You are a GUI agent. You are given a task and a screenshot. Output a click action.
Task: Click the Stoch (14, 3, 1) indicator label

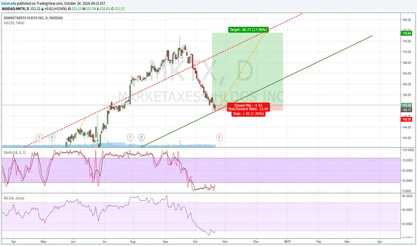click(x=15, y=153)
